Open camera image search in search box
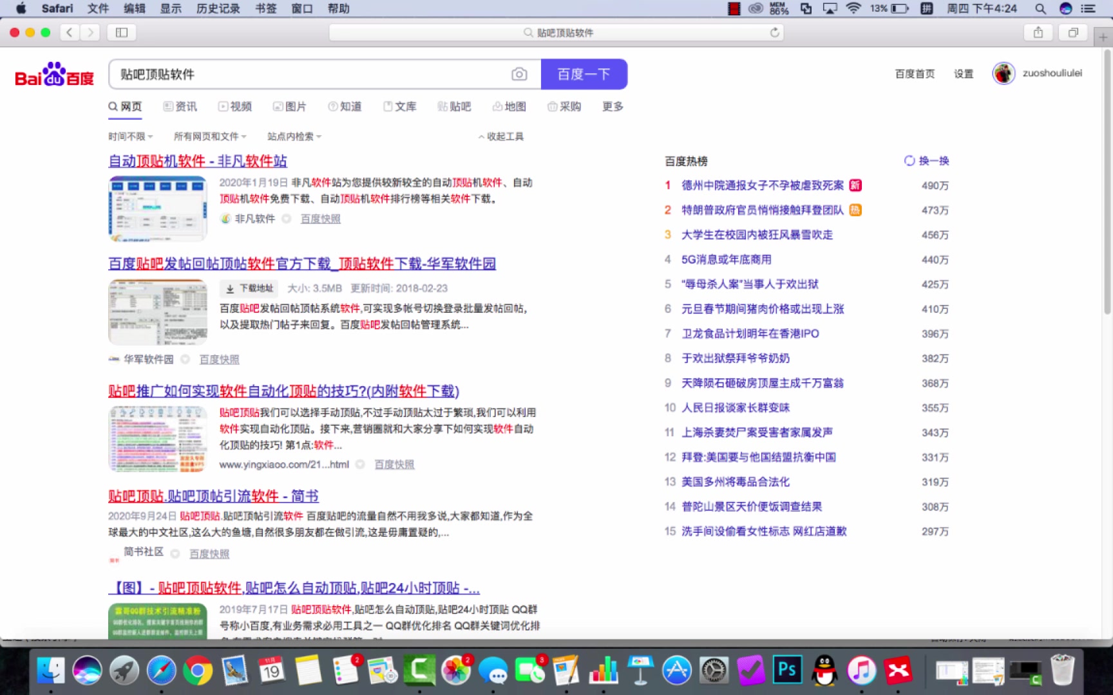 [519, 74]
